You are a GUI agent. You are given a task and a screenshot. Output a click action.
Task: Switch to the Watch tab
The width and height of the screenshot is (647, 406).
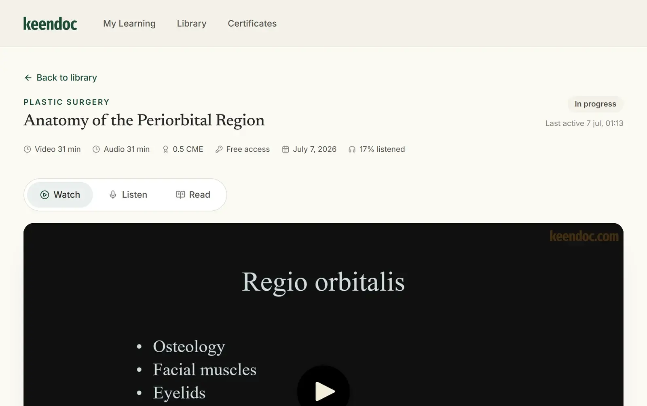[x=60, y=195]
